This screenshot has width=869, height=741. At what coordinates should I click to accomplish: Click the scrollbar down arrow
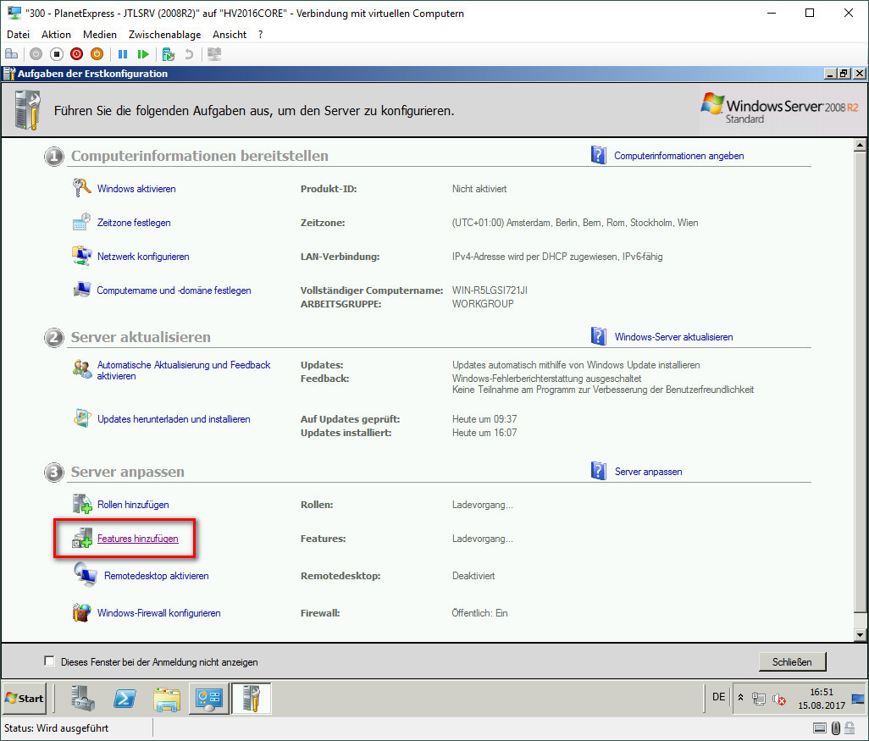point(860,634)
